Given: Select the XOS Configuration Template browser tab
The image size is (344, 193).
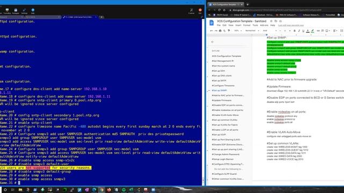Looking at the screenshot, I should pyautogui.click(x=226, y=4).
